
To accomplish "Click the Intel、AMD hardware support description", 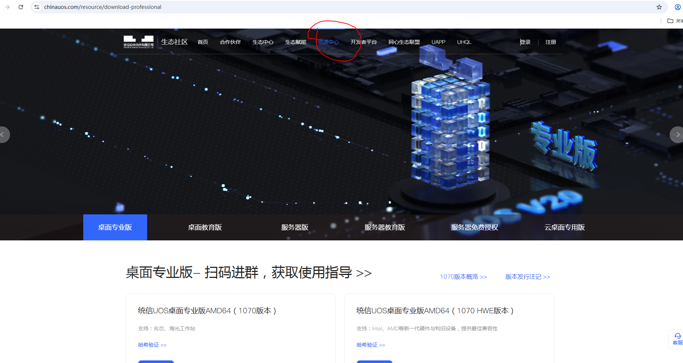I will 427,328.
